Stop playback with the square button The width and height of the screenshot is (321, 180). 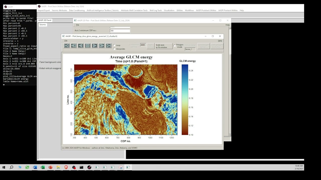88,45
